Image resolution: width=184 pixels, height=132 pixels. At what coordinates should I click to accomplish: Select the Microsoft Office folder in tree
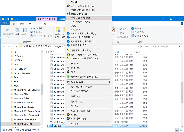click(21, 98)
